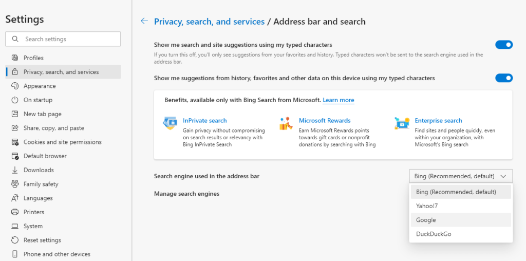
Task: Click the Downloads arrow icon
Action: coord(14,170)
